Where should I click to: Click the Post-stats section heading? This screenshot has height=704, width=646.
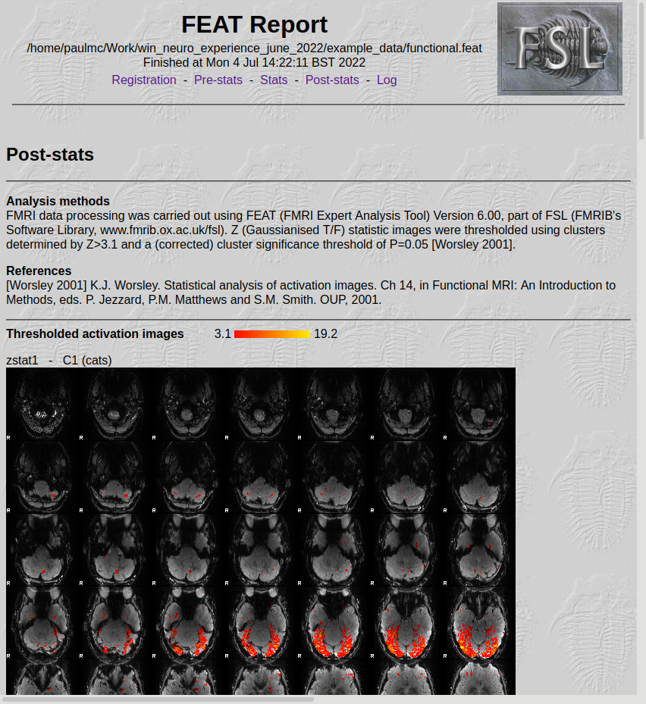pyautogui.click(x=50, y=155)
